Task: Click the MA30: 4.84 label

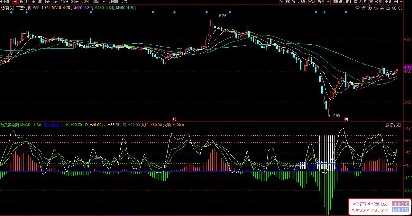Action: 104,8
